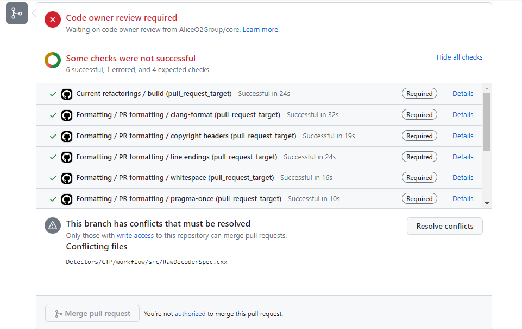522x329 pixels.
Task: Open Details for Current refactoring build check
Action: (463, 94)
